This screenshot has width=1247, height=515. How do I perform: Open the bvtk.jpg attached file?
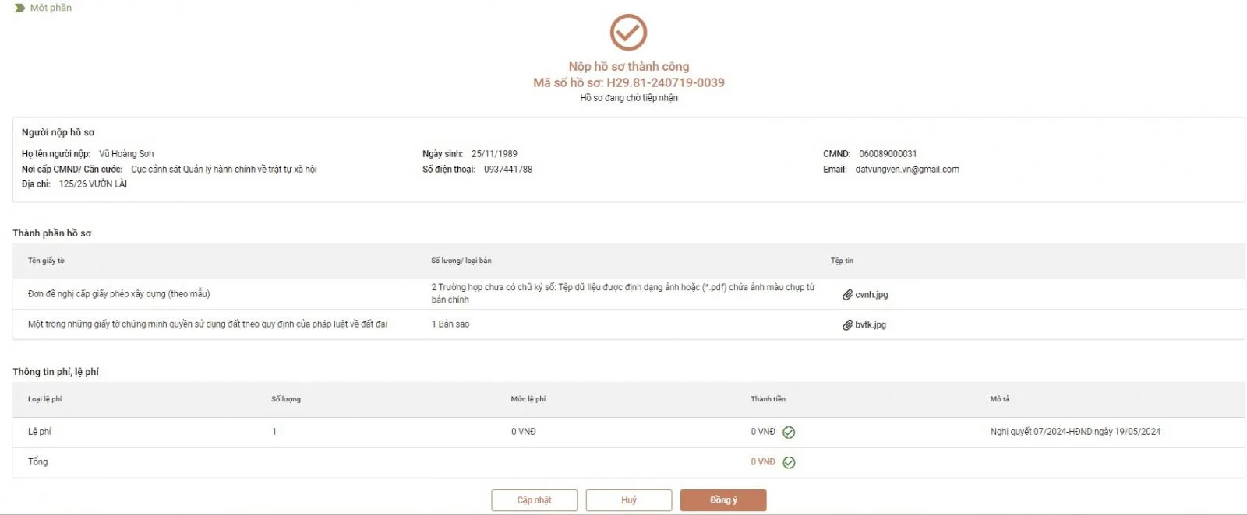[871, 325]
